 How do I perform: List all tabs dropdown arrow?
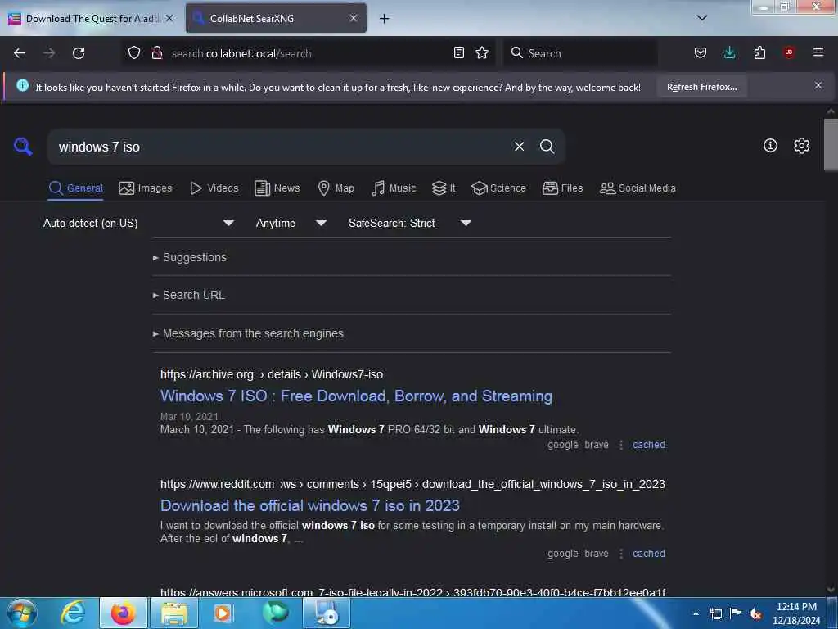702,18
